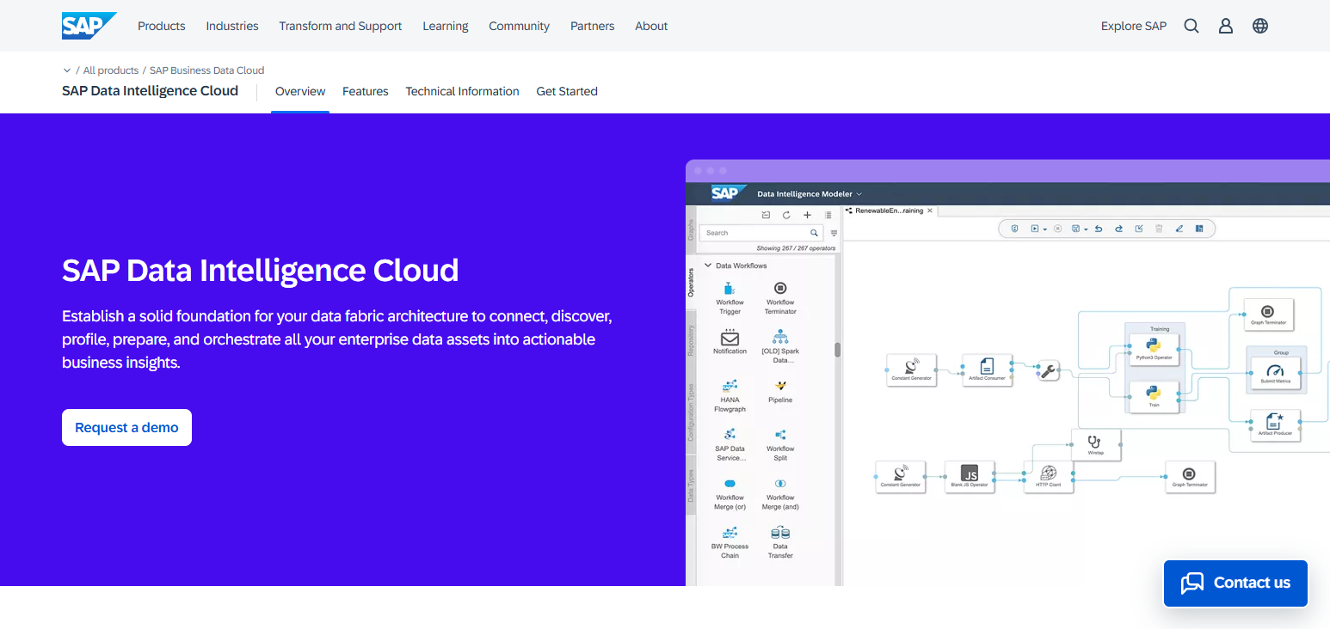This screenshot has height=629, width=1330.
Task: Open the dropdown arrow next to save icon
Action: point(1086,229)
